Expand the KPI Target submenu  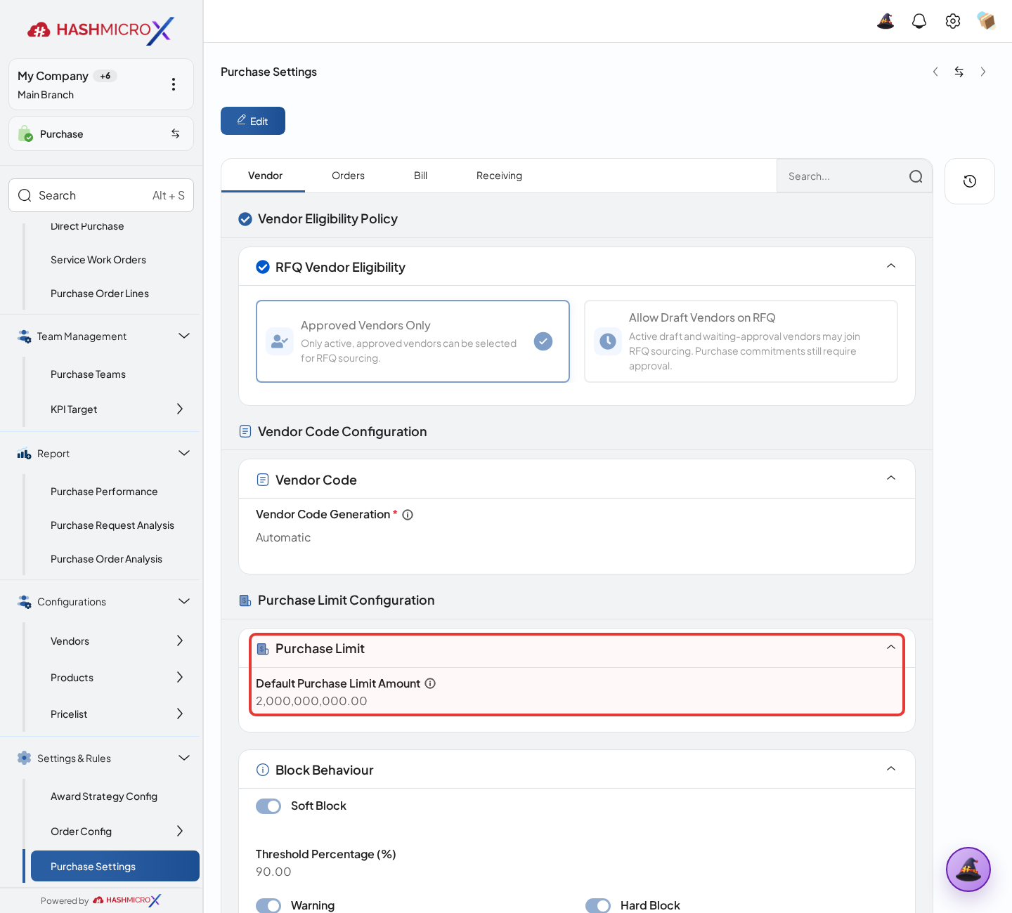[180, 409]
